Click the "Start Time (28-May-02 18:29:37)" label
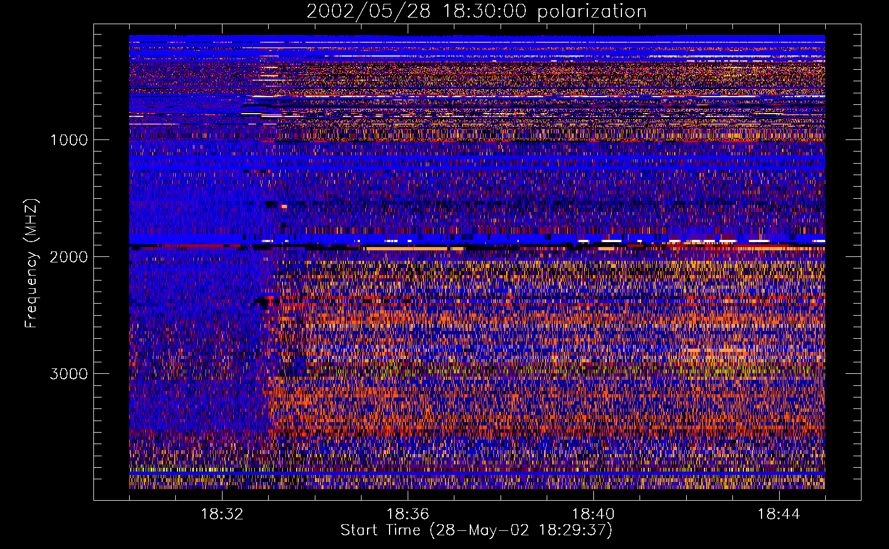 coord(476,530)
